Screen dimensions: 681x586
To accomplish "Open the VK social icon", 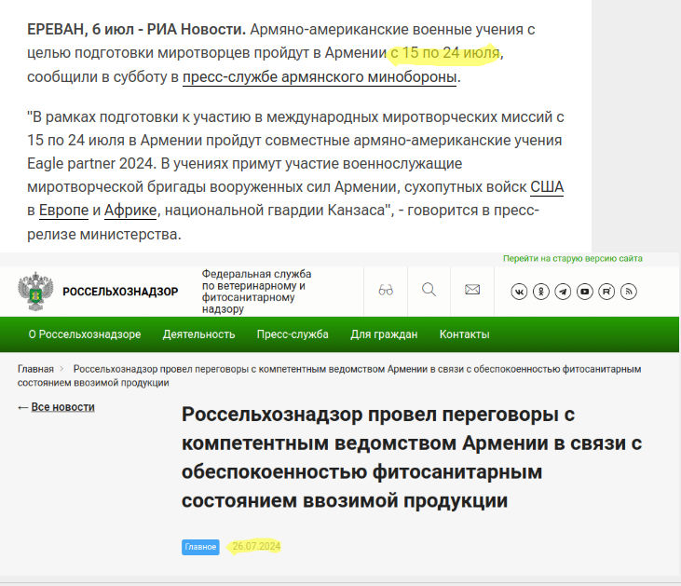I will [x=519, y=292].
